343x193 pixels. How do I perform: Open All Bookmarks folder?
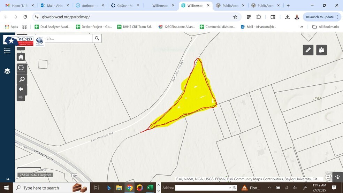(326, 27)
